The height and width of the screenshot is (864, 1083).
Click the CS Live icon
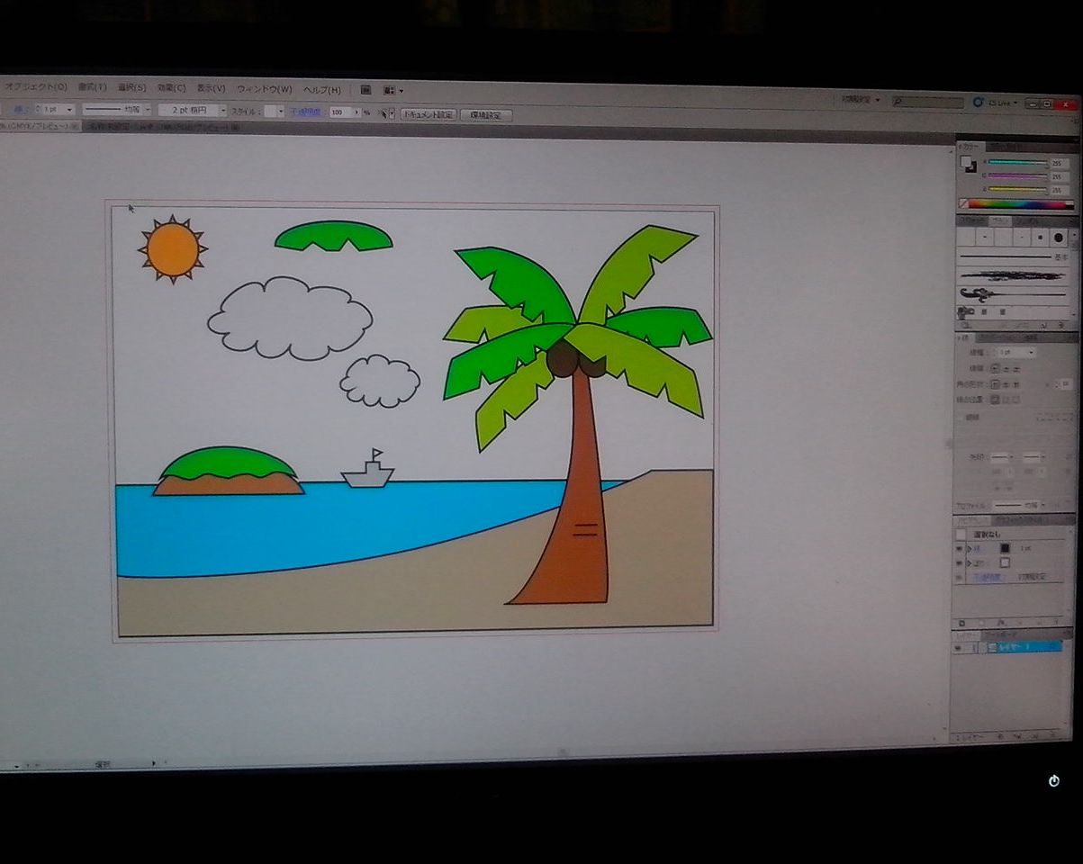[x=979, y=103]
